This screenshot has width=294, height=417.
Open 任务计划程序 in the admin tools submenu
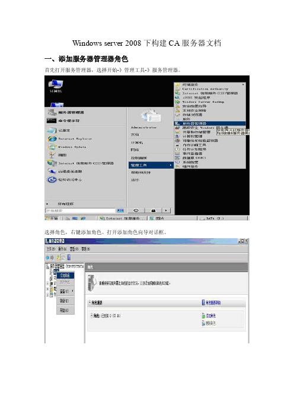(x=194, y=149)
